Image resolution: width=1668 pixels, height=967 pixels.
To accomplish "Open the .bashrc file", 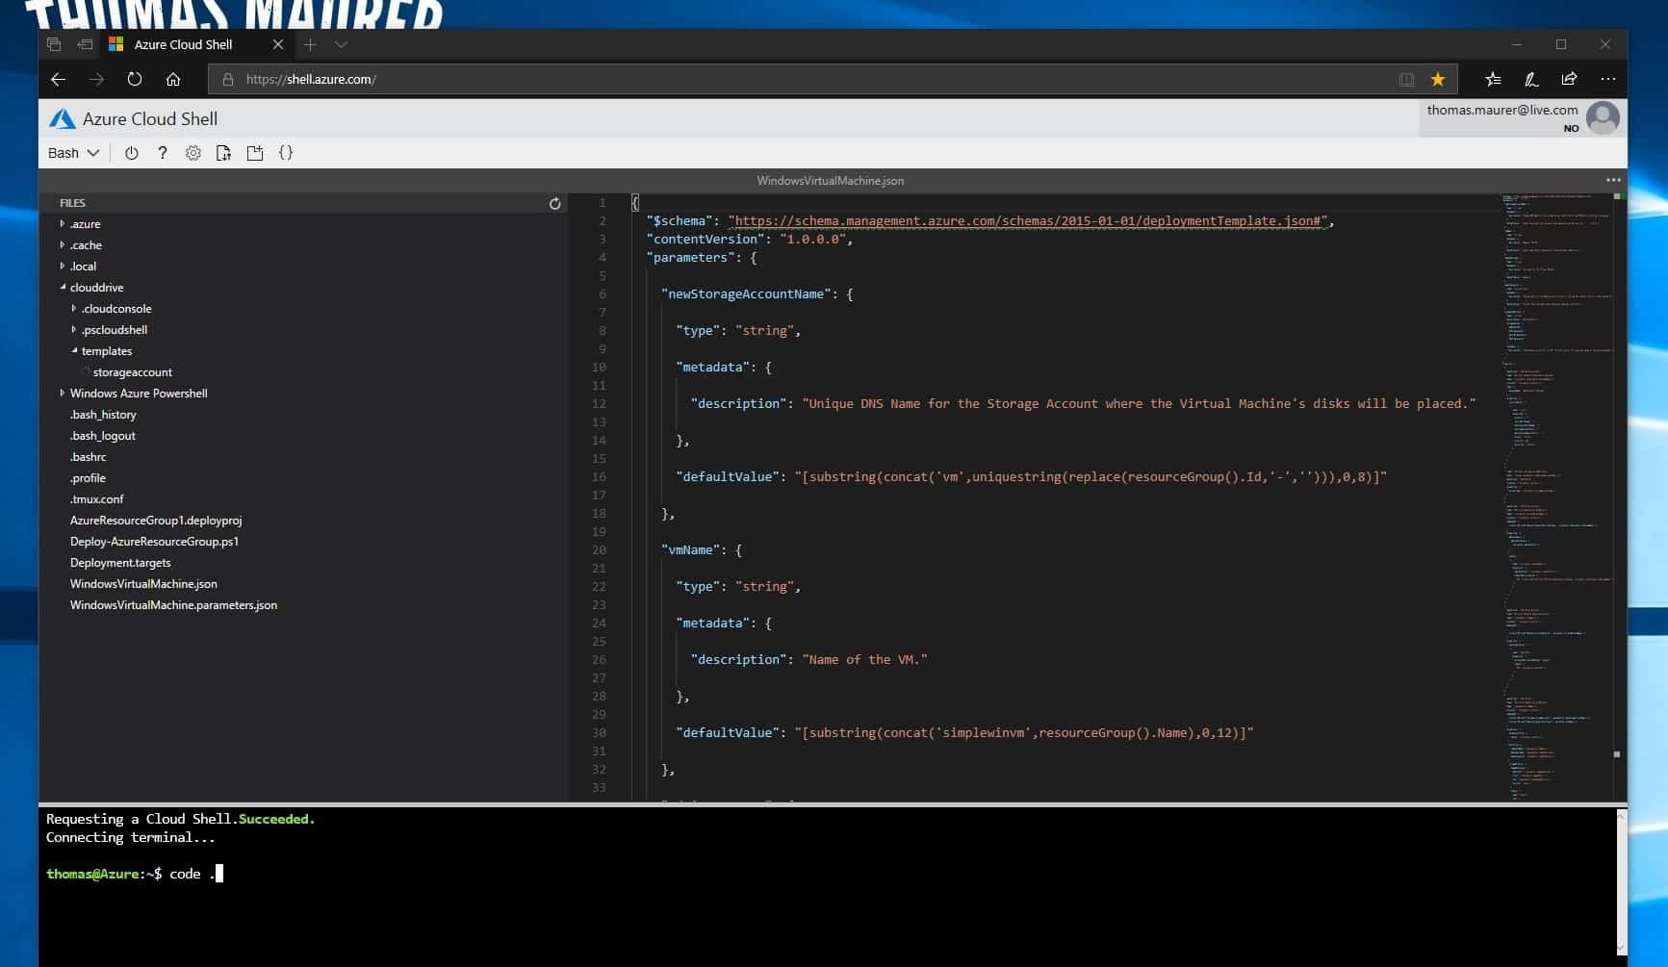I will click(88, 457).
